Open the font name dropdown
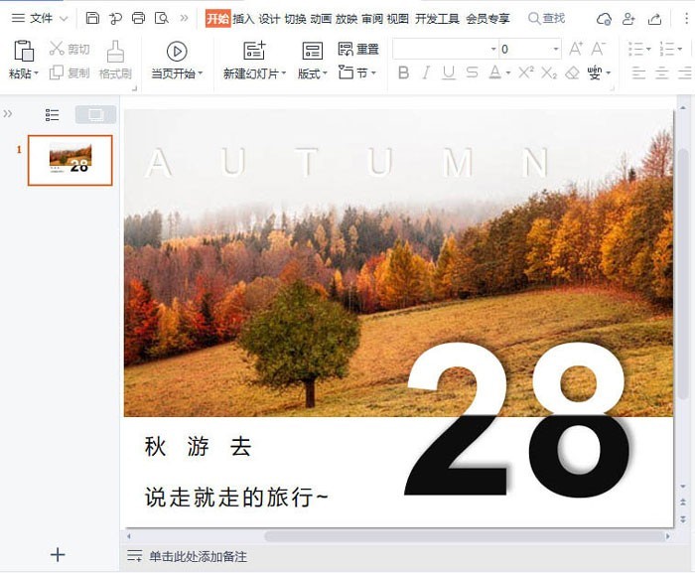The width and height of the screenshot is (695, 573). pyautogui.click(x=492, y=49)
